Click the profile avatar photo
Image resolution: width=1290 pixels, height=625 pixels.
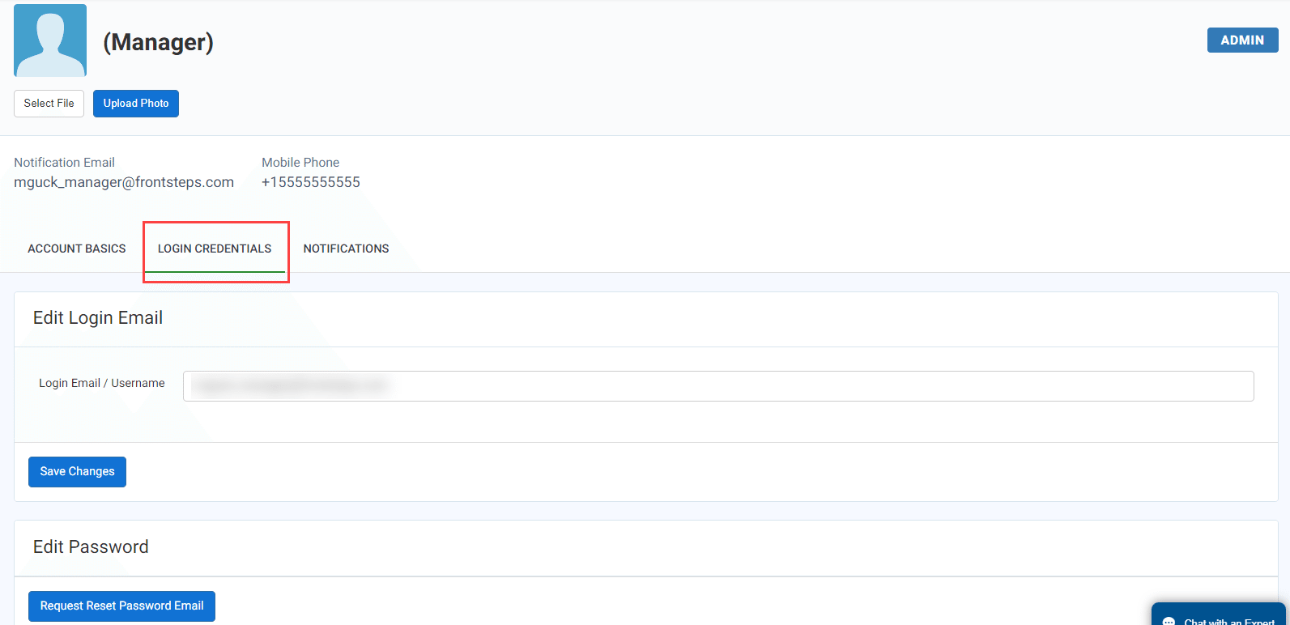coord(50,40)
